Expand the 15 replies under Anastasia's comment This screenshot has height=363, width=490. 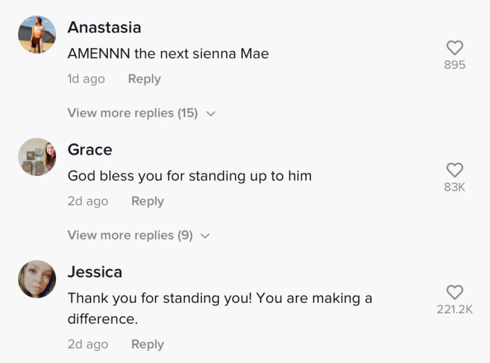point(132,113)
